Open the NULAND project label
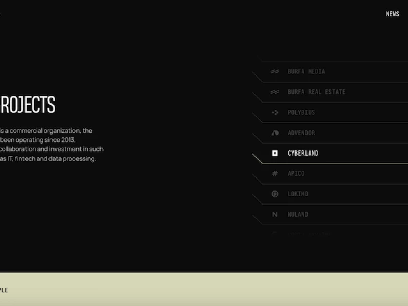Viewport: 408px width, 306px height. coord(298,214)
